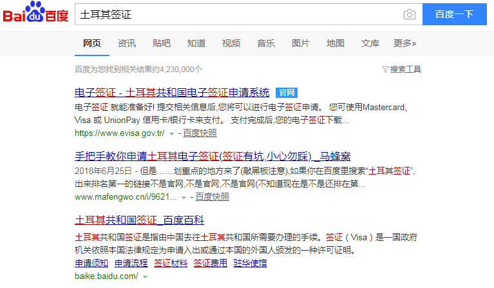Image resolution: width=494 pixels, height=288 pixels.
Task: Open the 驻华使馆 sublink
Action: click(250, 263)
